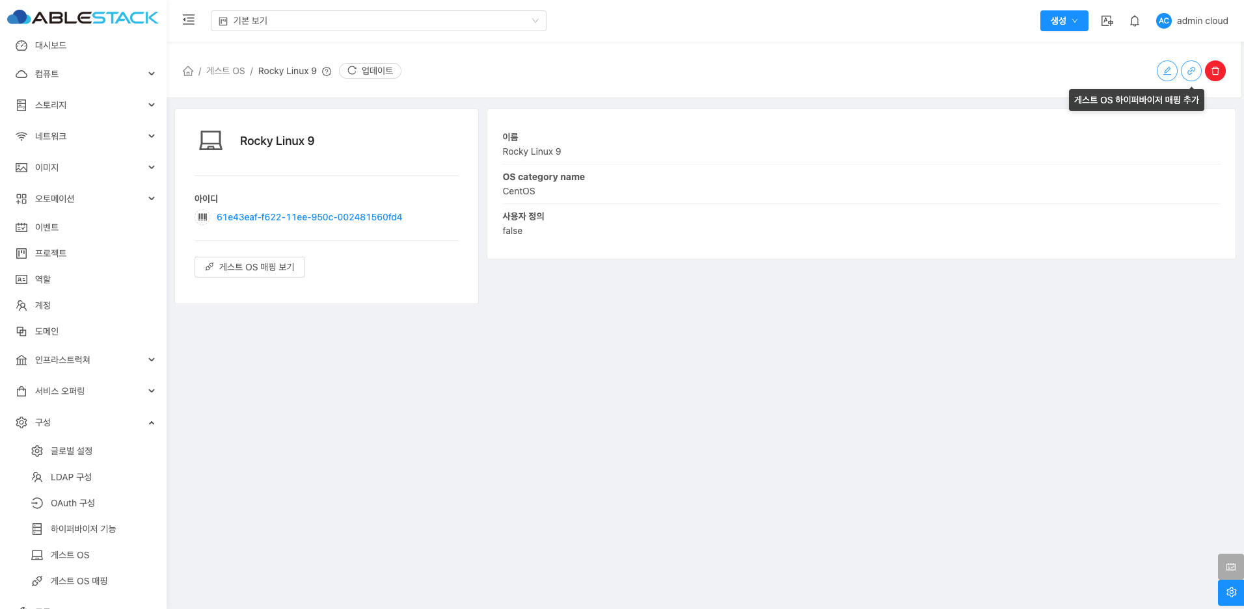Click 게스트 OS 매핑 보기 button
This screenshot has width=1244, height=609.
250,267
